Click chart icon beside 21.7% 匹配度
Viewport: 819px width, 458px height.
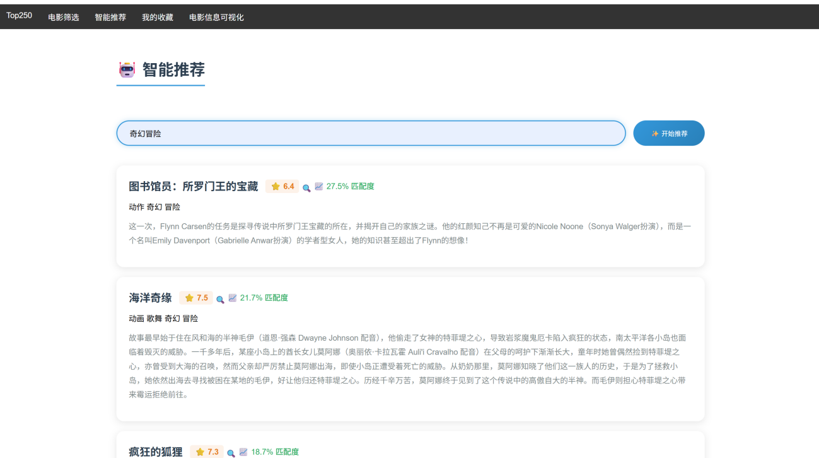coord(233,298)
